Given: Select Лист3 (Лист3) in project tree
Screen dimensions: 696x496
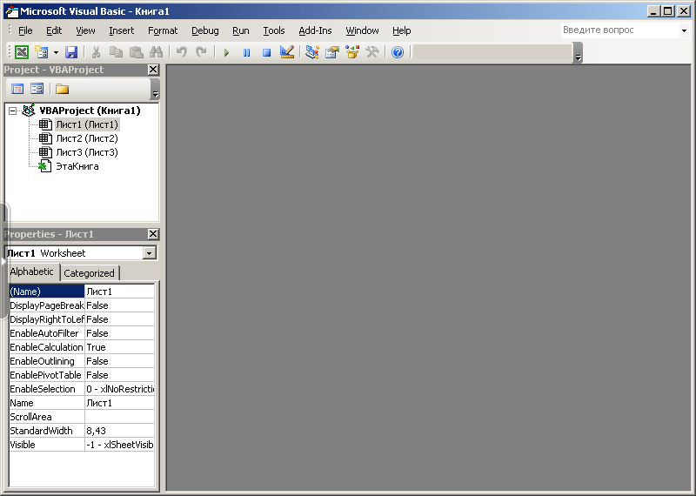Looking at the screenshot, I should point(87,152).
